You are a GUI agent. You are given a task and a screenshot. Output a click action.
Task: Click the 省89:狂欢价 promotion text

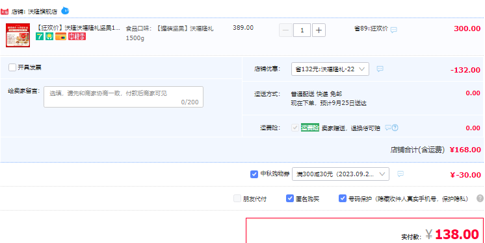pyautogui.click(x=371, y=29)
